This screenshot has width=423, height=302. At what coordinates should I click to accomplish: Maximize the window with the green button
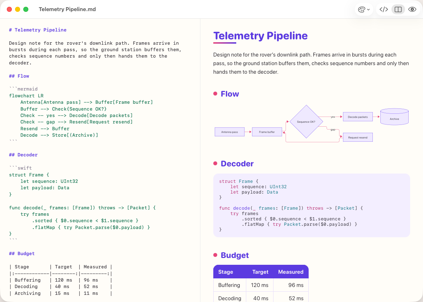pyautogui.click(x=26, y=9)
